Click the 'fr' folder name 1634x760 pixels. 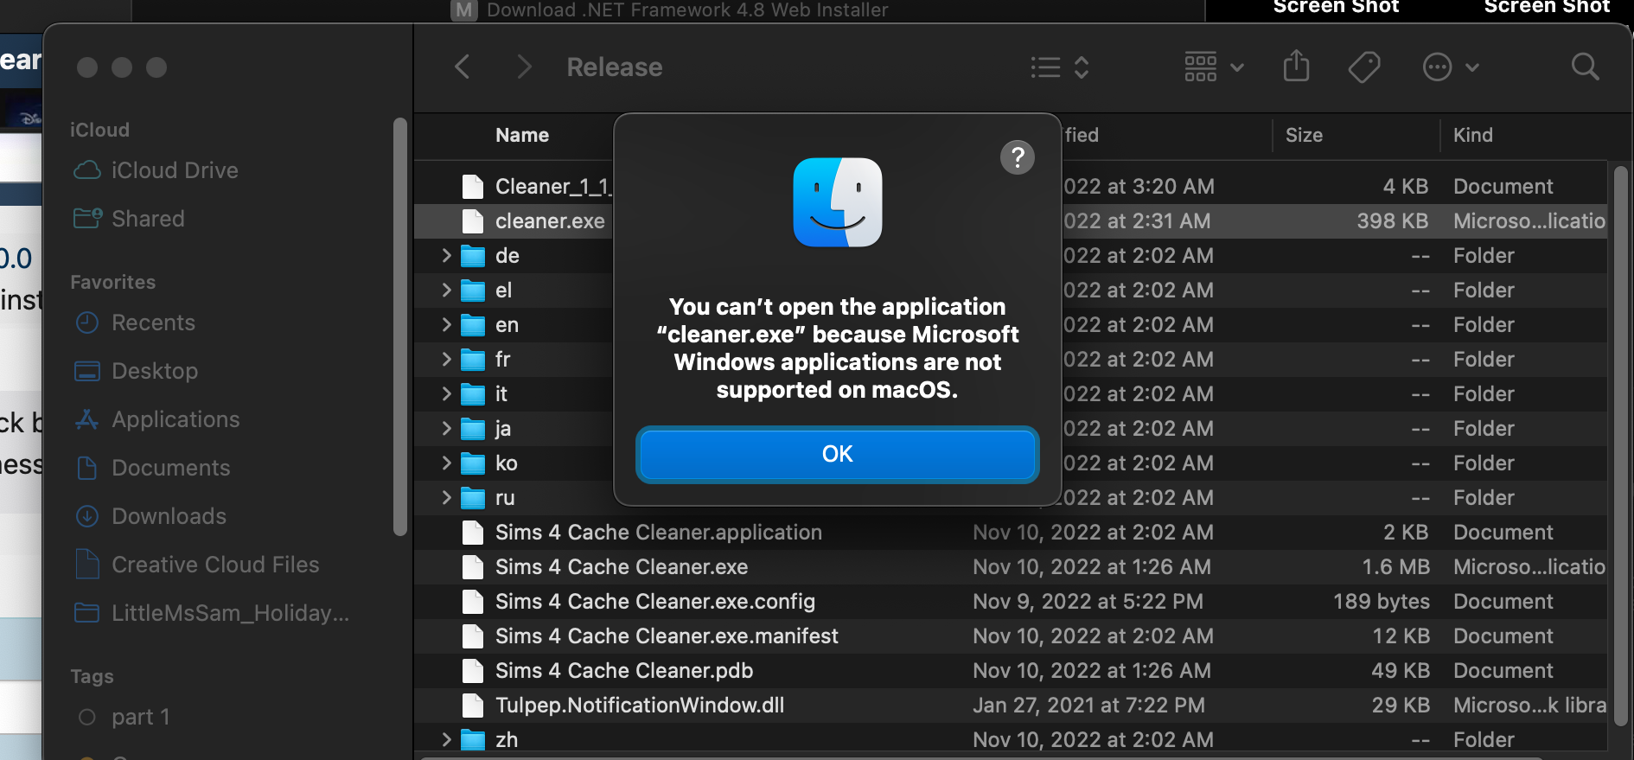(x=502, y=360)
